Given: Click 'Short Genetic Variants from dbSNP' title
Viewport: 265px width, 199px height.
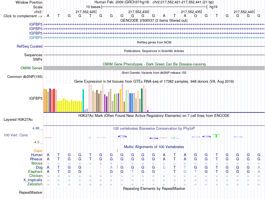Looking at the screenshot, I should tap(154, 73).
